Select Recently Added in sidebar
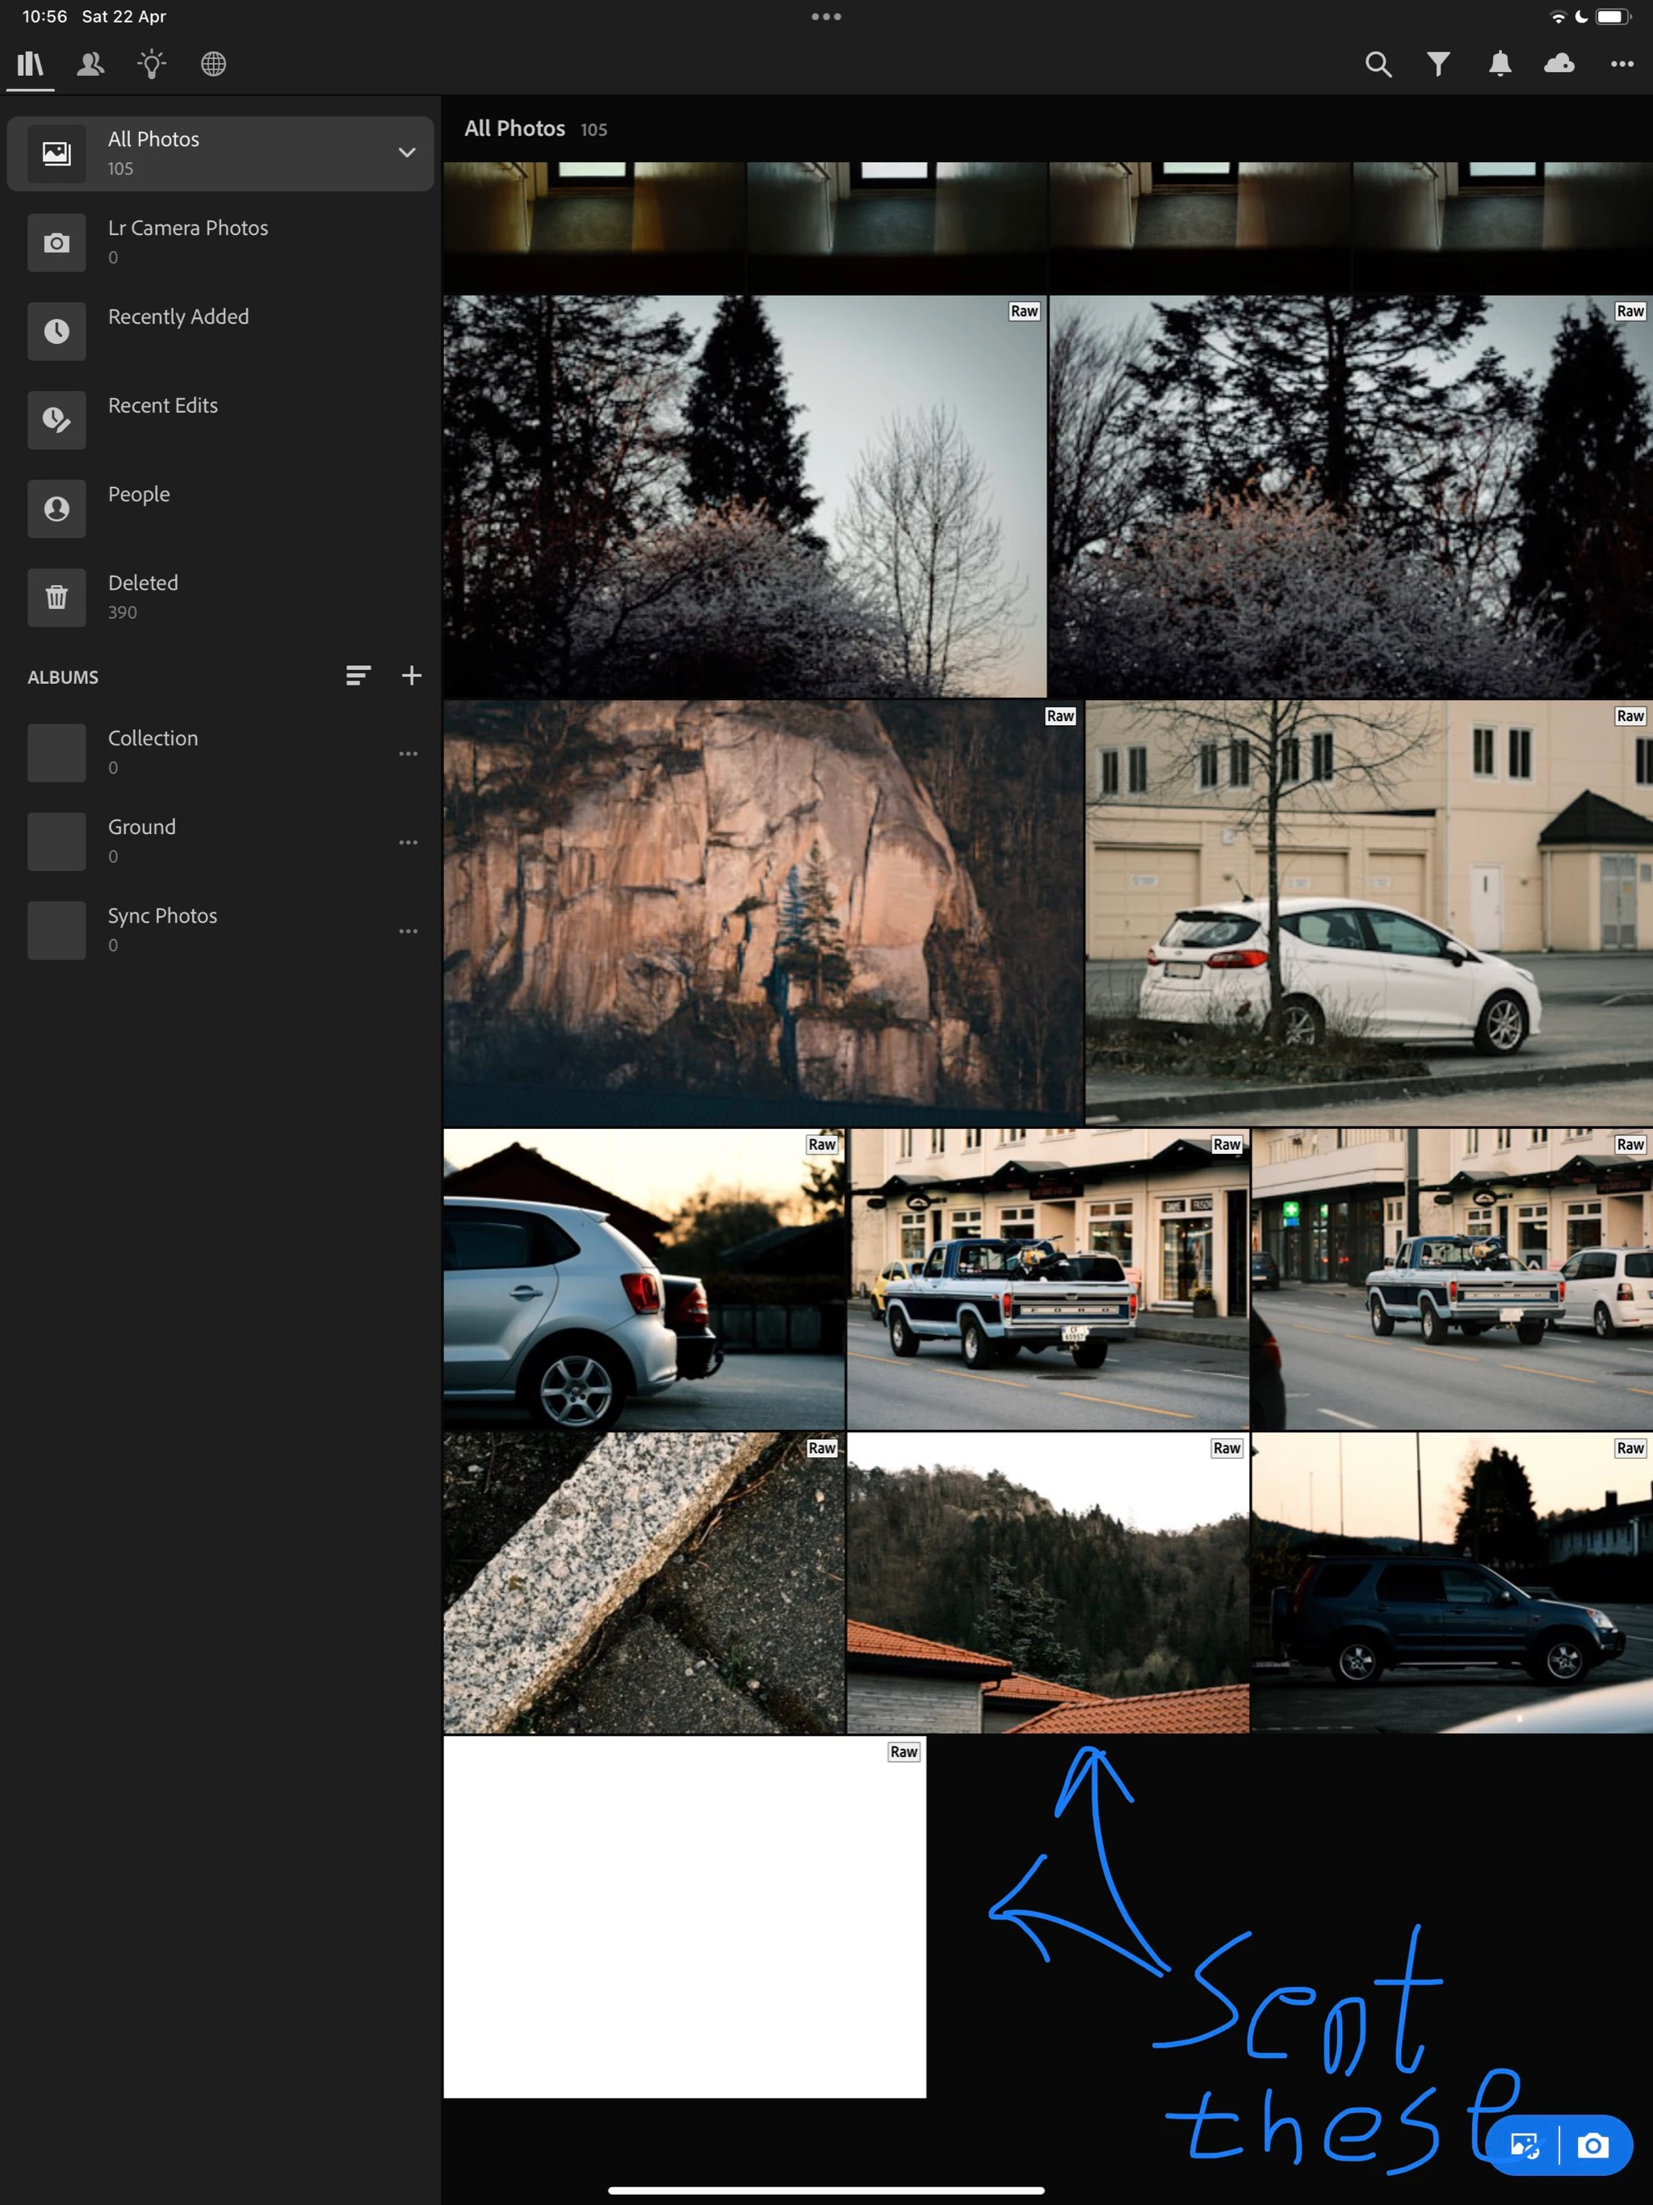Screen dimensions: 1653x2205 click(178, 317)
